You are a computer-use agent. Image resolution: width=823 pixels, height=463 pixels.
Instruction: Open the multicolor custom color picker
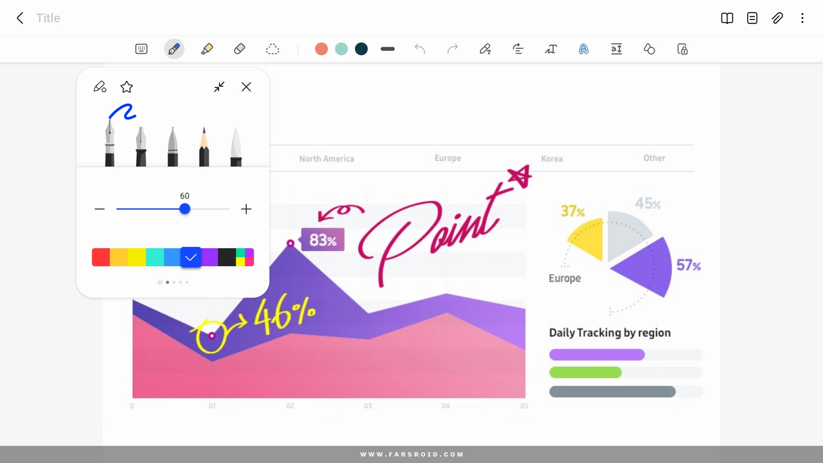click(245, 257)
